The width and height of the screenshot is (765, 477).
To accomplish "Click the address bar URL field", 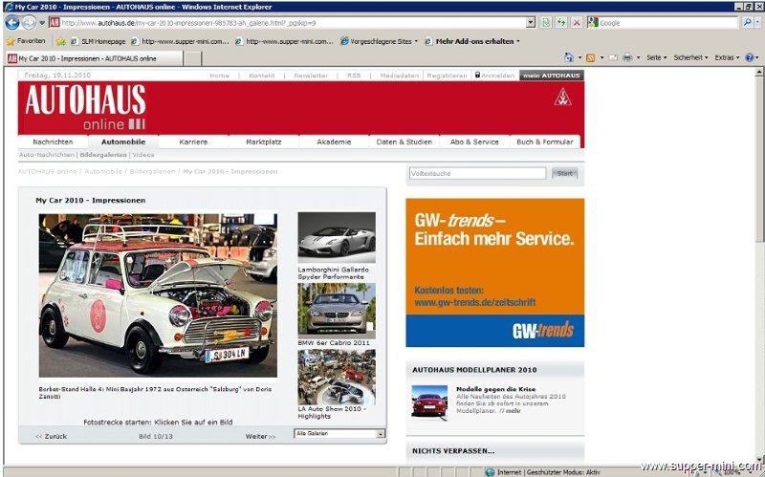I will pyautogui.click(x=293, y=23).
